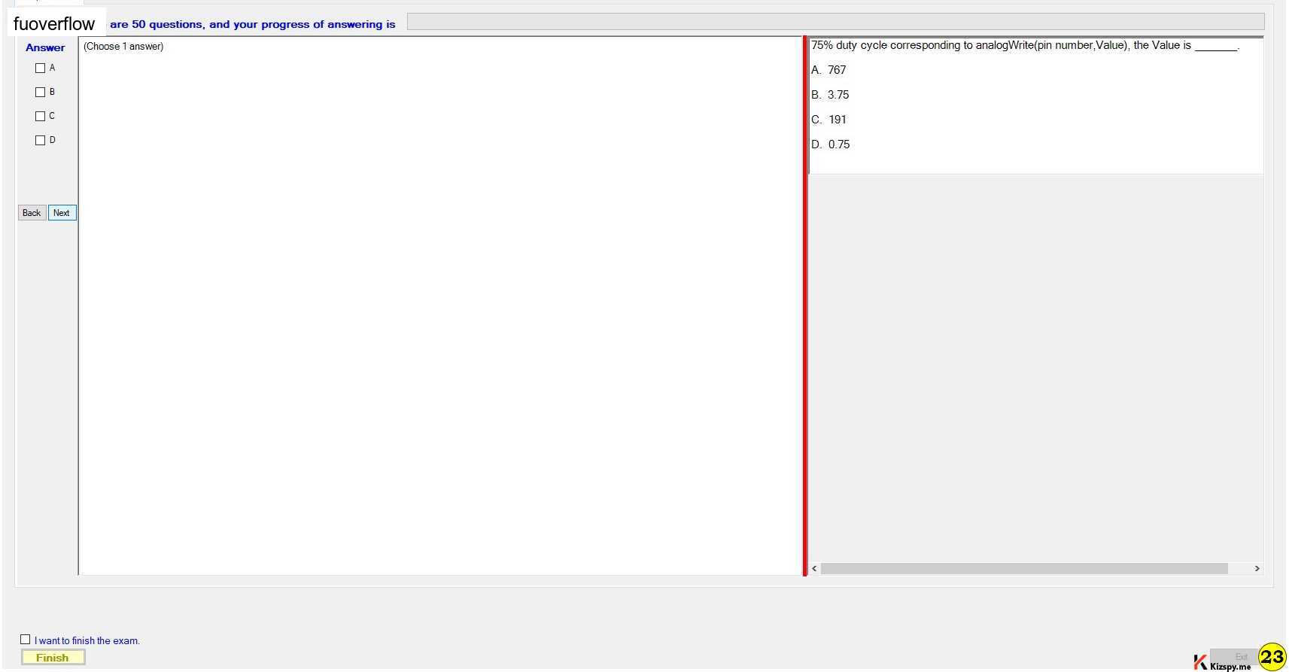The width and height of the screenshot is (1289, 672).
Task: Click option text 'A. 767'
Action: pos(828,70)
